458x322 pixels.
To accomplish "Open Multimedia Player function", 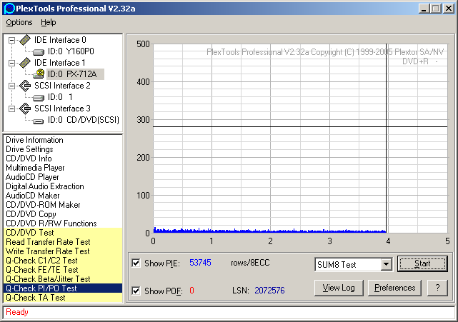I will 35,168.
